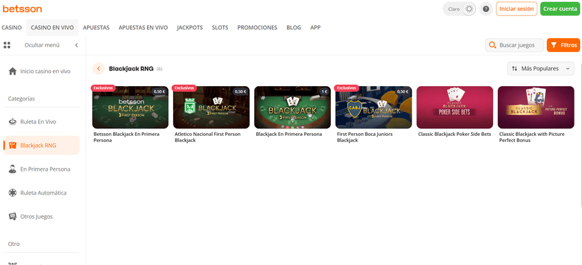This screenshot has height=265, width=582.
Task: Click the Blackjack RNG page heading
Action: (x=131, y=68)
